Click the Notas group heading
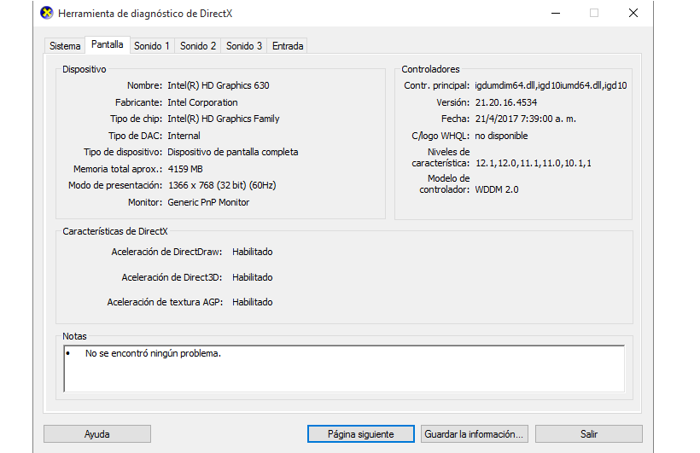This screenshot has width=700, height=453. (74, 336)
